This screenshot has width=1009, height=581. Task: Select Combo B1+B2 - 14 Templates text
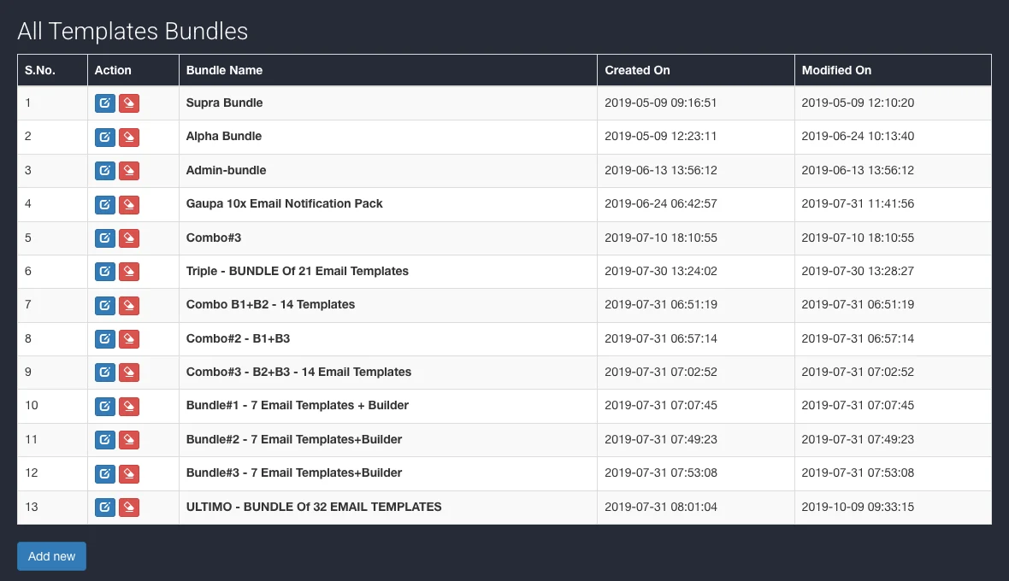[x=270, y=305]
